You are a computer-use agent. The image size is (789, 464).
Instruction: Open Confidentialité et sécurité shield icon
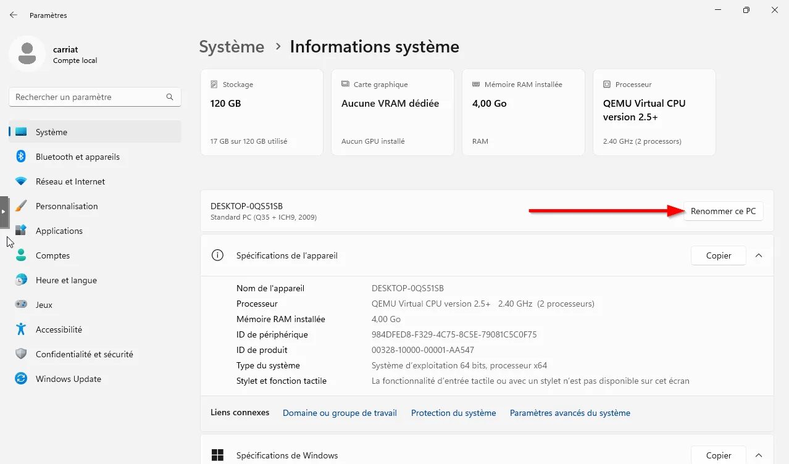[21, 354]
